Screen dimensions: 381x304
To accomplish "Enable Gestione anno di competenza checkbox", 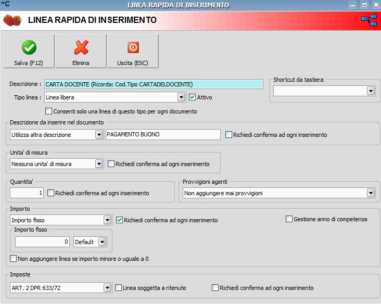I will coord(289,219).
